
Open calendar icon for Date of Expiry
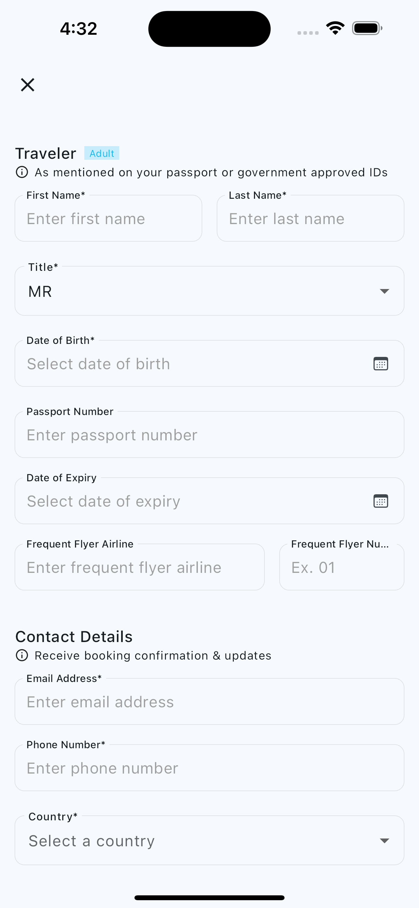point(381,501)
